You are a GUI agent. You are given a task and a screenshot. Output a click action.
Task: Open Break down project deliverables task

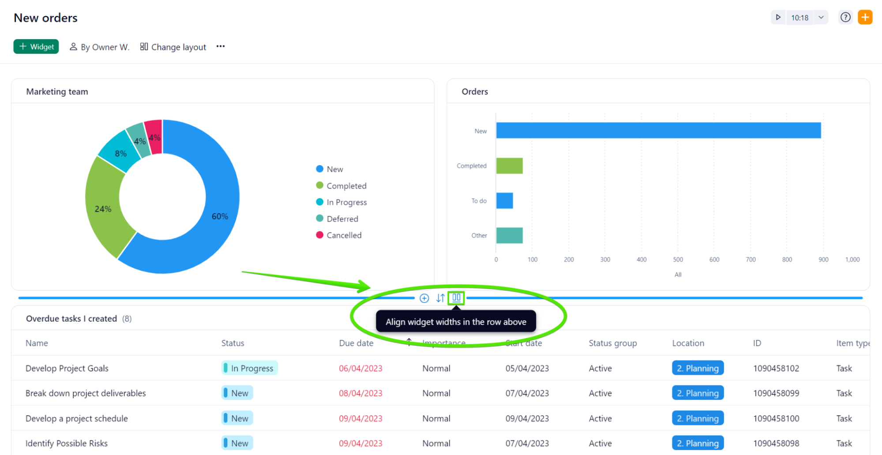point(86,393)
